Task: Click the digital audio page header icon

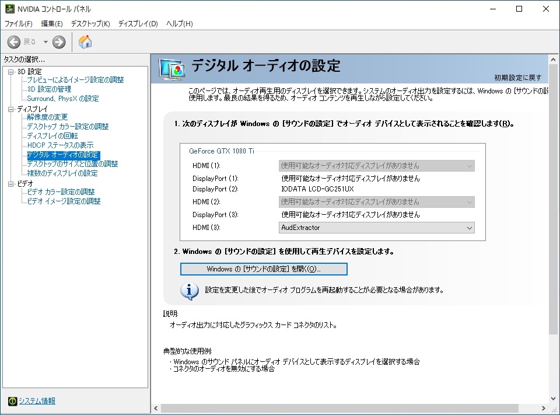Action: coord(172,69)
